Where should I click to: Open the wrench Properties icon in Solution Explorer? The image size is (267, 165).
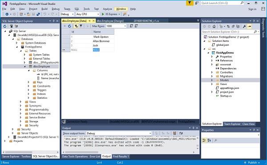coord(244,26)
